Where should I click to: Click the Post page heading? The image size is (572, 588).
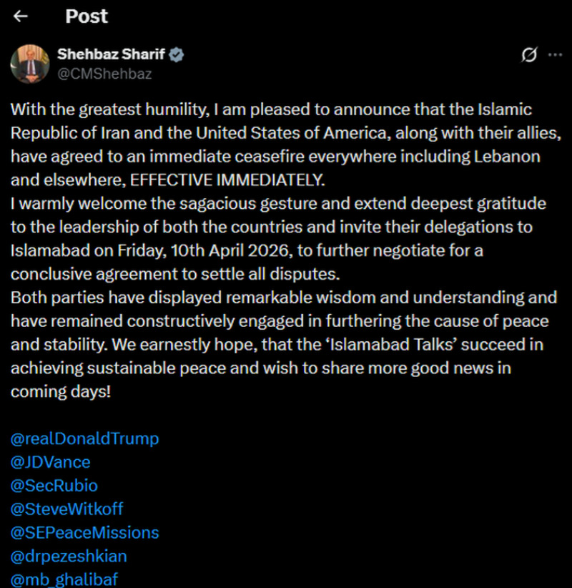(87, 16)
